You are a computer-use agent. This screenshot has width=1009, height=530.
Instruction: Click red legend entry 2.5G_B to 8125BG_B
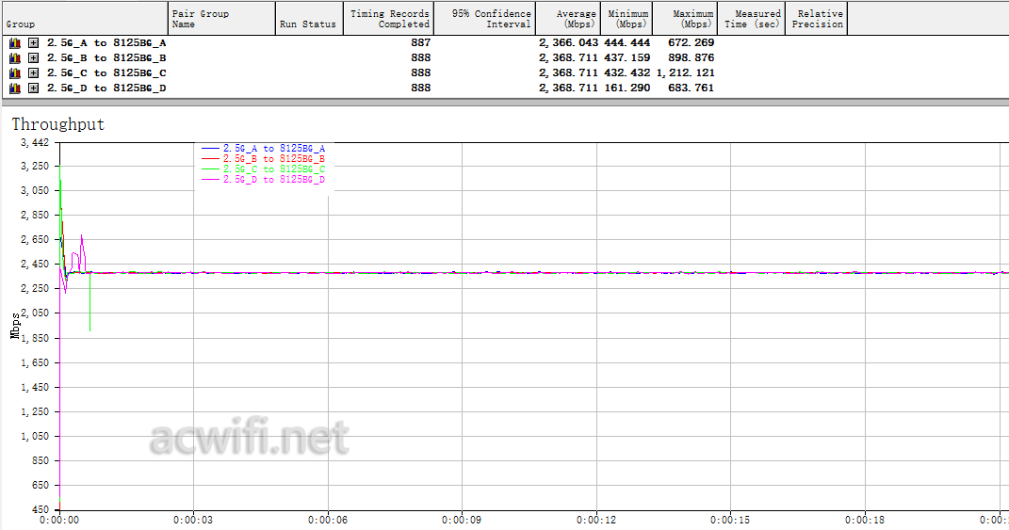pos(264,159)
